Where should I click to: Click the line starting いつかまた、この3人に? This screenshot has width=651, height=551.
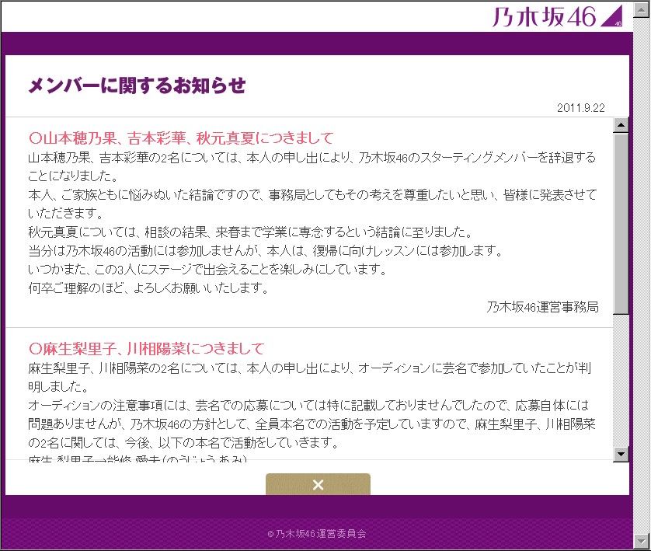(x=207, y=269)
